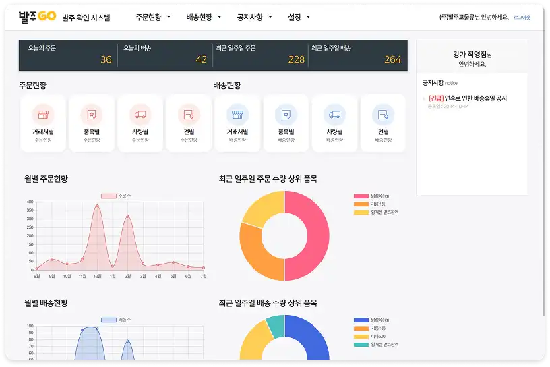Click the page's vertical scrollbar

coord(545,161)
